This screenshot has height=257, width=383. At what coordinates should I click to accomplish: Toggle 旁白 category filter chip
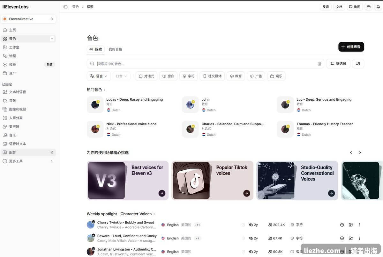[168, 76]
